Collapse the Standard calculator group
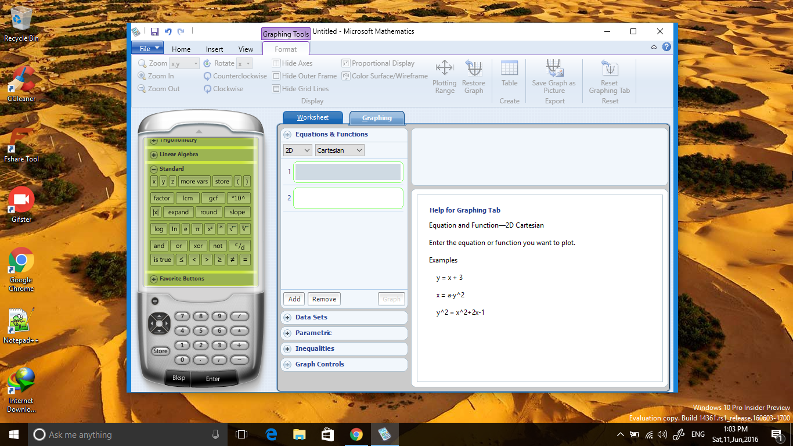Viewport: 793px width, 446px height. tap(154, 169)
